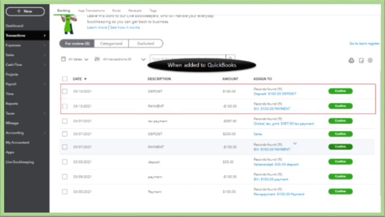Open the All transactions (8) dropdown
Screen dimensions: 385x217
(124, 59)
